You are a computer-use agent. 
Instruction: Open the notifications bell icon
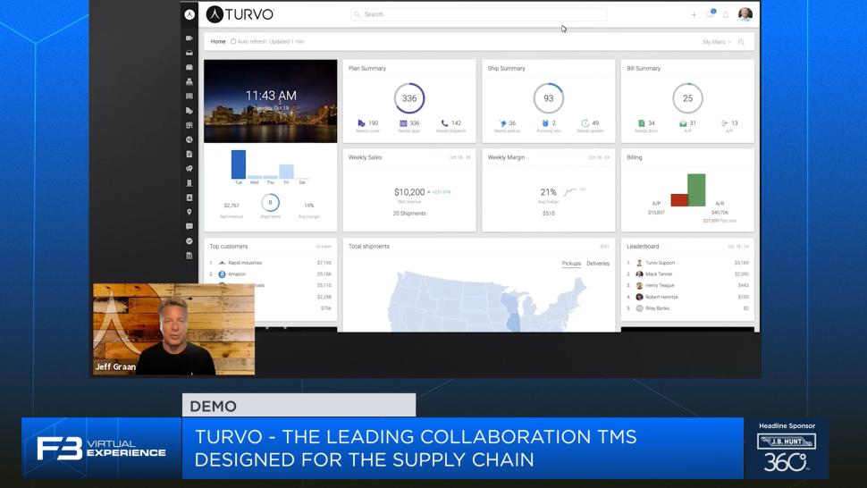tap(726, 15)
